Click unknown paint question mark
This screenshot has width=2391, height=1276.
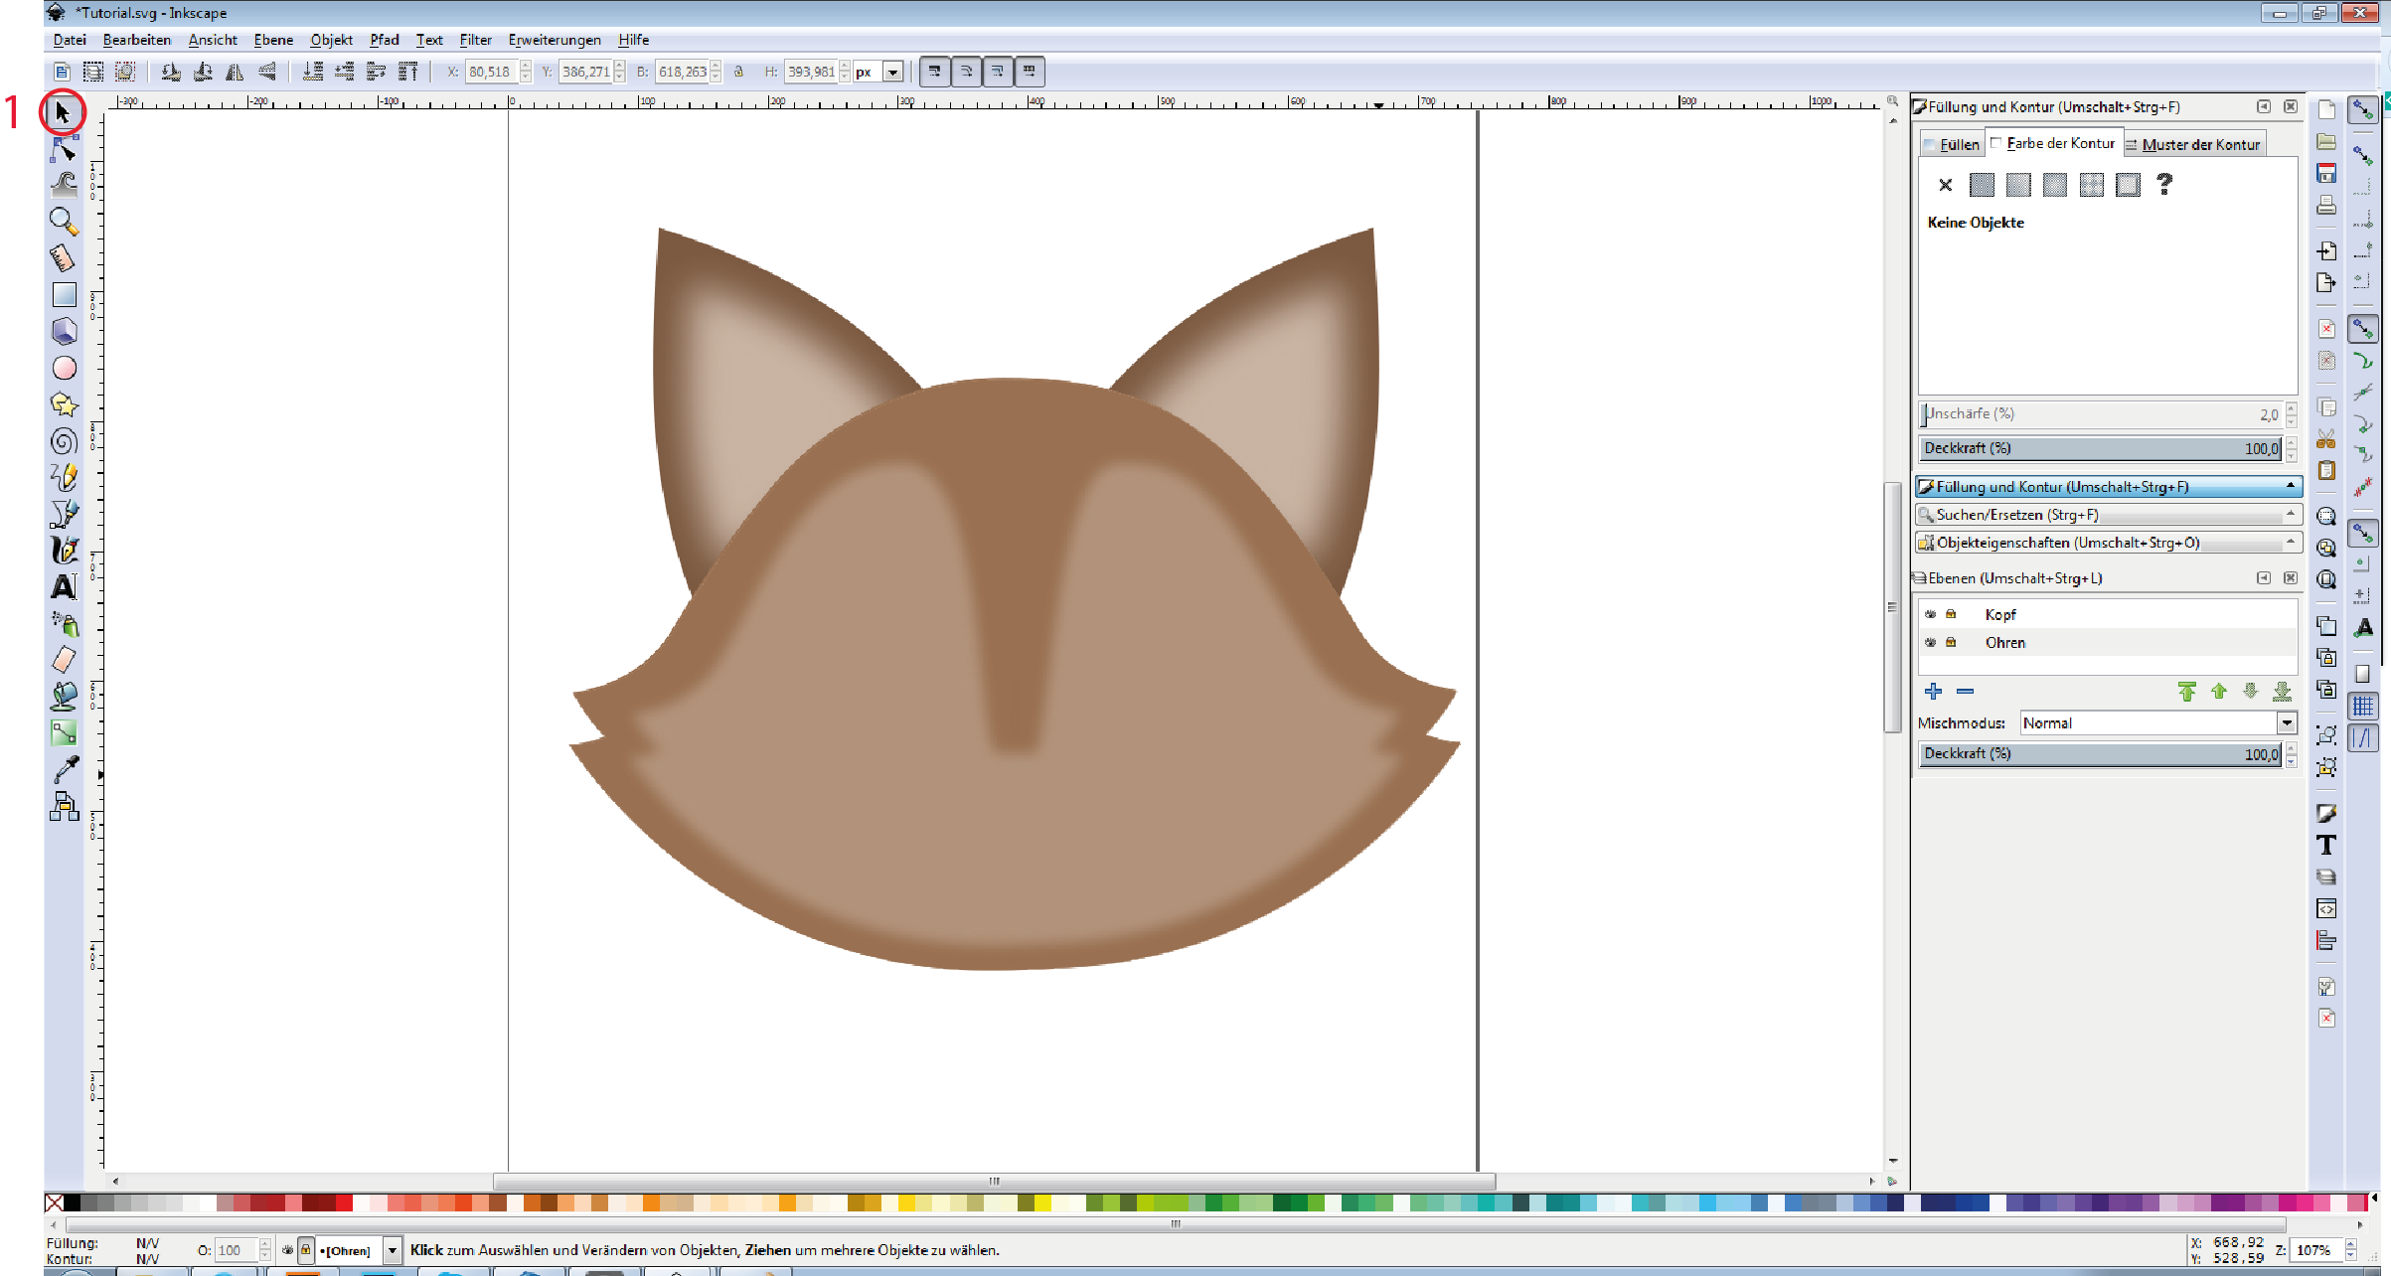2164,184
